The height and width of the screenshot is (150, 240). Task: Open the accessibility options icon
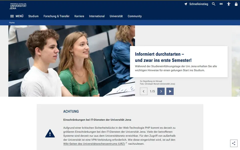click(x=228, y=4)
